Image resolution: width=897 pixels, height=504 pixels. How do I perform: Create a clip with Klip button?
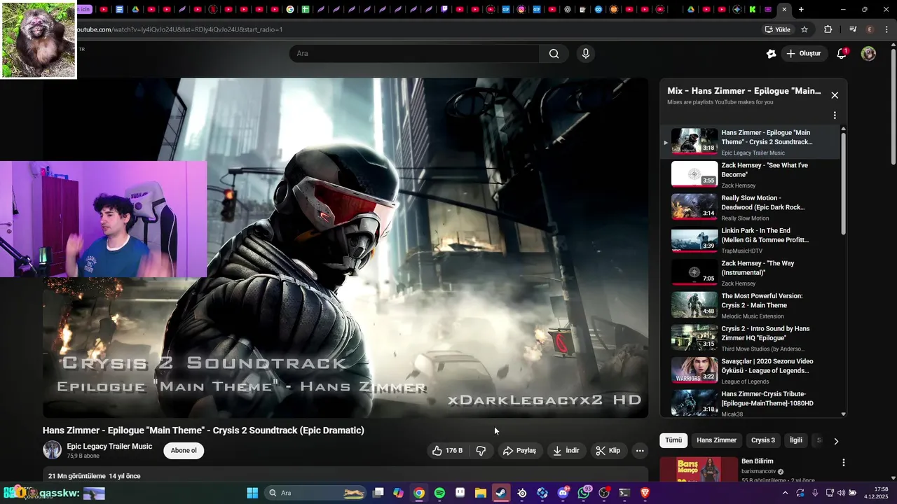pos(608,451)
